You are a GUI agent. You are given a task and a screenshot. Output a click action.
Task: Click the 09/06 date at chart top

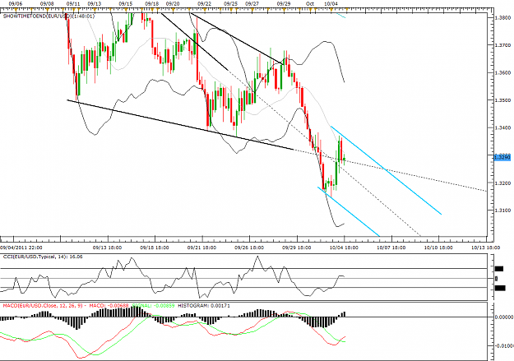point(16,3)
